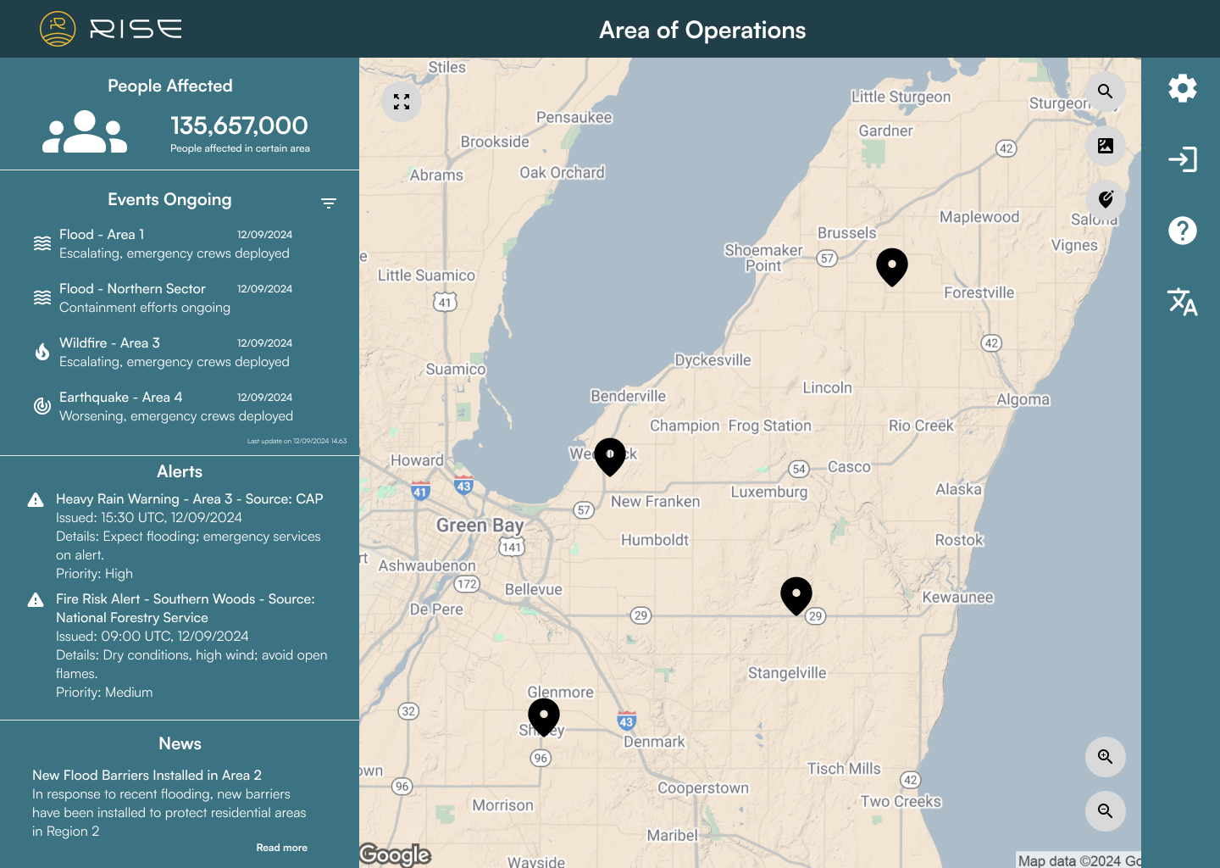Click the location check marker button

tap(1106, 200)
